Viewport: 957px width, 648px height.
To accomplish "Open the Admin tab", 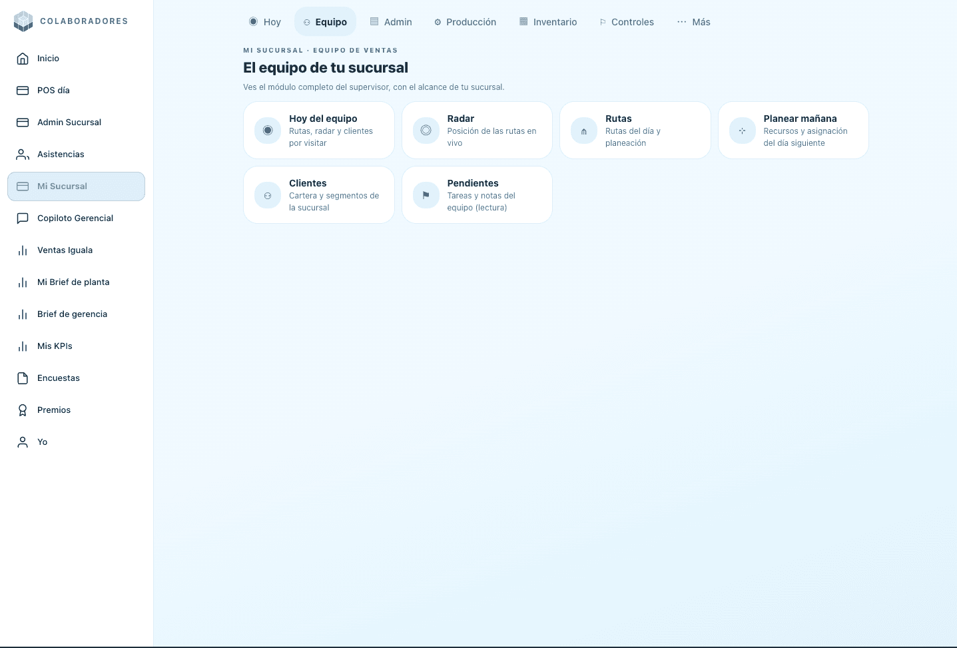I will tap(391, 22).
